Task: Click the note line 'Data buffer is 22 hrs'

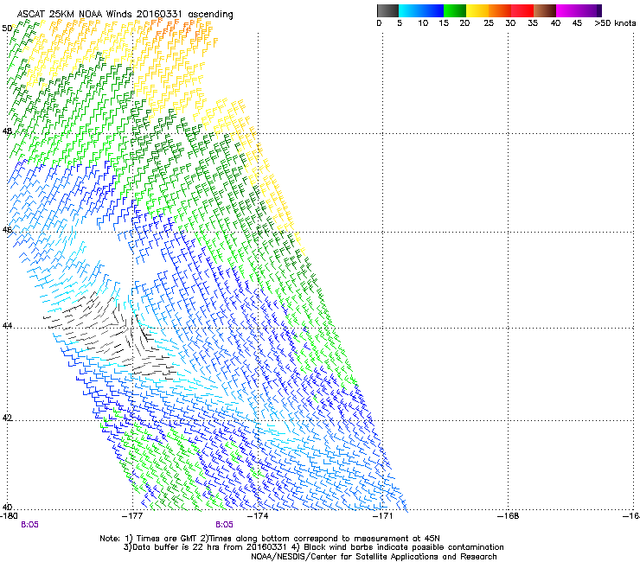Action: (313, 547)
